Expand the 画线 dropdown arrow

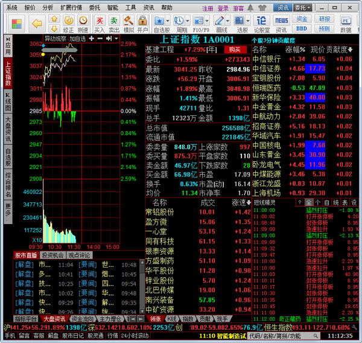[227, 21]
